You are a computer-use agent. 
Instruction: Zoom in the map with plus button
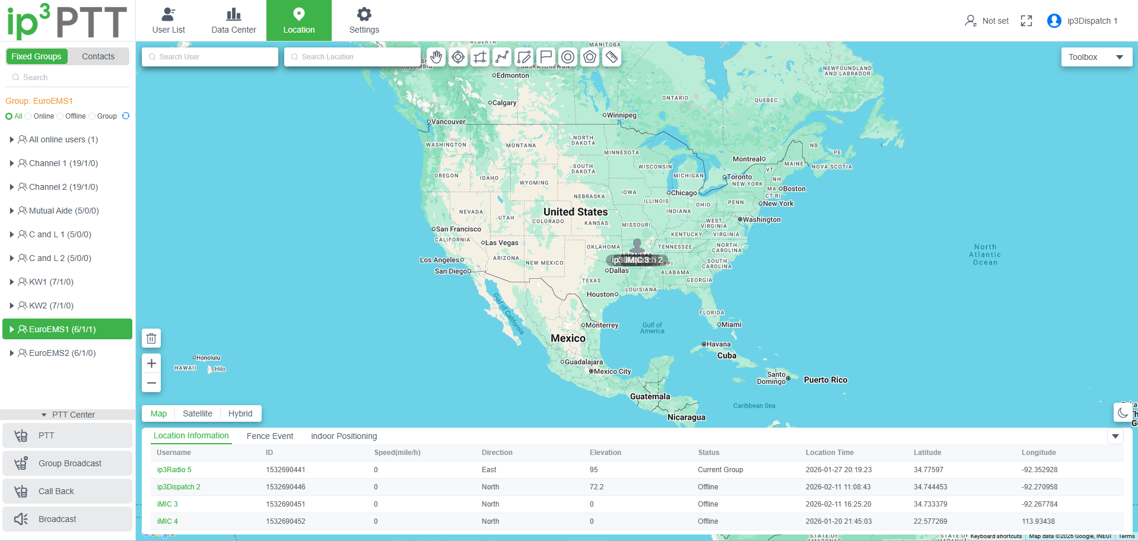point(151,363)
